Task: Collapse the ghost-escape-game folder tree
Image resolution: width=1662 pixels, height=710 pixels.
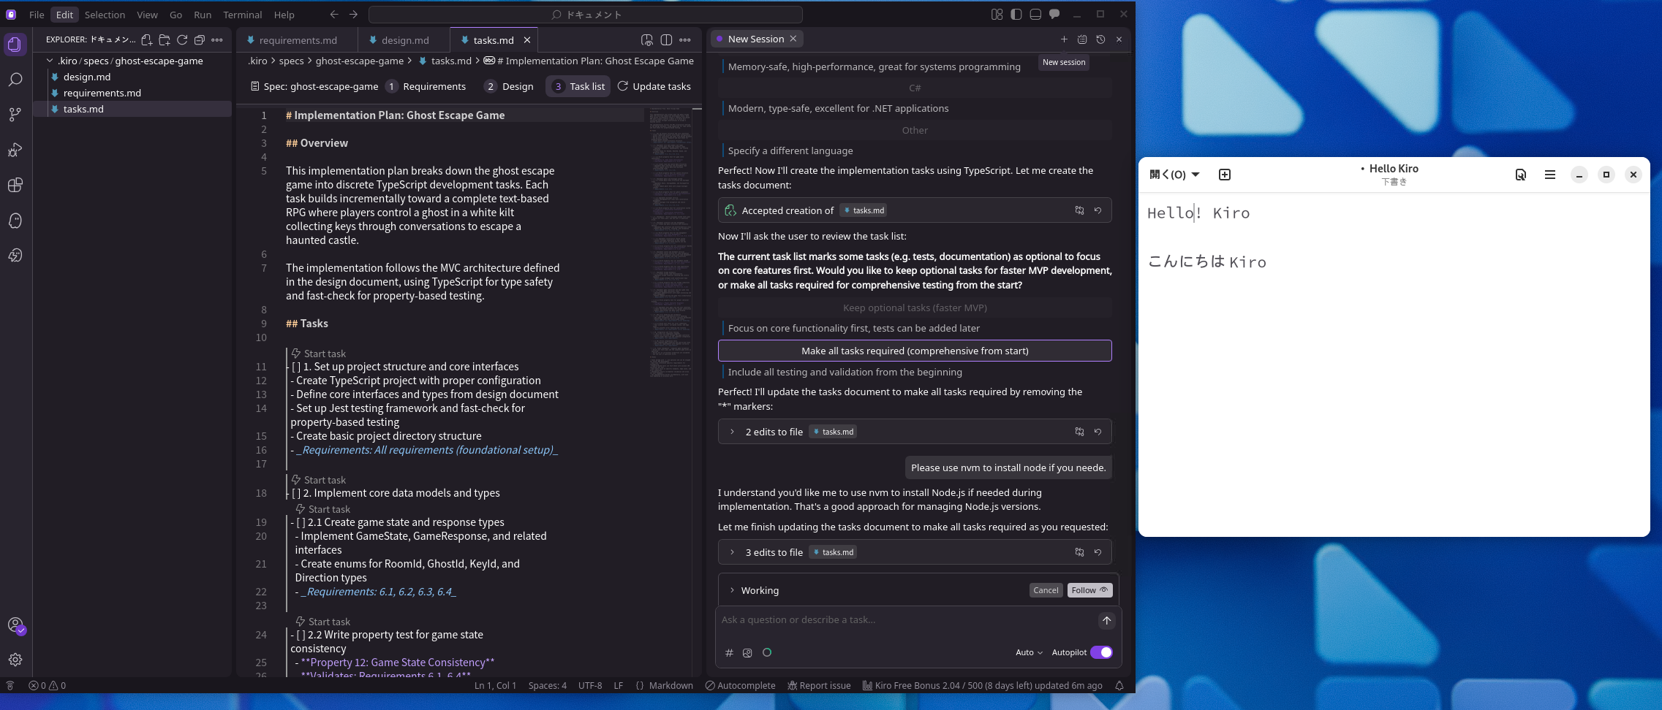Action: 50,61
